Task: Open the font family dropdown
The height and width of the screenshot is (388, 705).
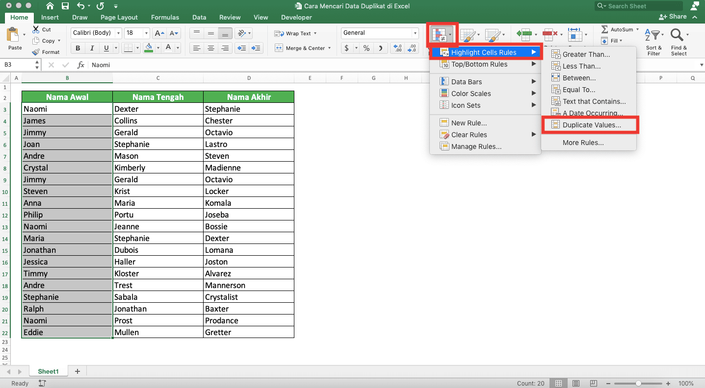Action: pos(118,33)
